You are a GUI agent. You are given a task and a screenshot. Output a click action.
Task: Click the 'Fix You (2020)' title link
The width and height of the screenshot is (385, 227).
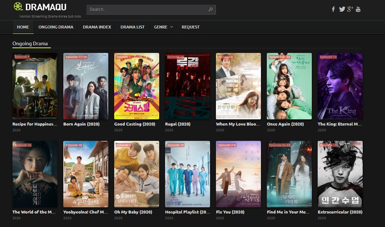coord(230,212)
